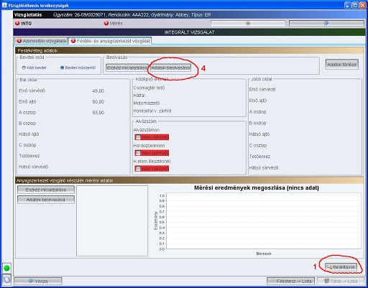Click the red INTG status icon
This screenshot has height=288, width=368.
coord(17,23)
